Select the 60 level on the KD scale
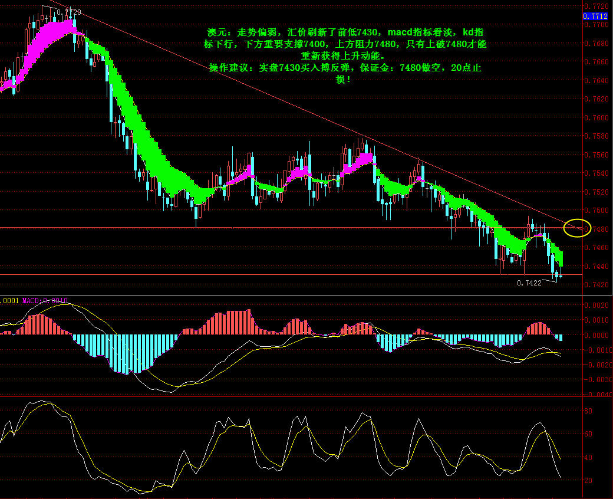The image size is (613, 499). (588, 434)
